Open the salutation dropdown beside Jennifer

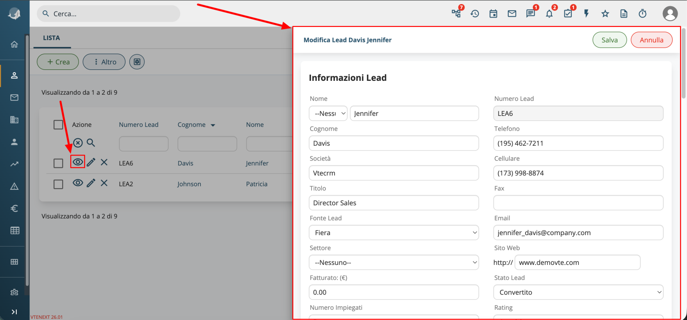pyautogui.click(x=328, y=113)
